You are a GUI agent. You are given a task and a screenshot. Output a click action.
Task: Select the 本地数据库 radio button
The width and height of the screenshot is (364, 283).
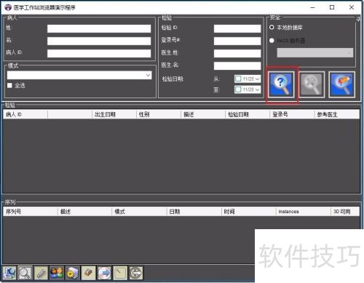coord(272,28)
